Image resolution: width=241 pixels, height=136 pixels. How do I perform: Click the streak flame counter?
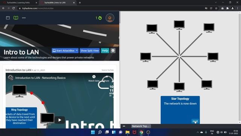(x=99, y=18)
